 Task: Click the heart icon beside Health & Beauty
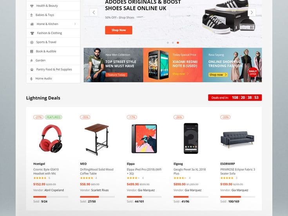[x=32, y=6]
